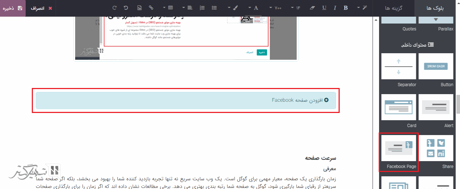The image size is (460, 189).
Task: Click the افزودن صفحه Facebook bar
Action: click(186, 100)
